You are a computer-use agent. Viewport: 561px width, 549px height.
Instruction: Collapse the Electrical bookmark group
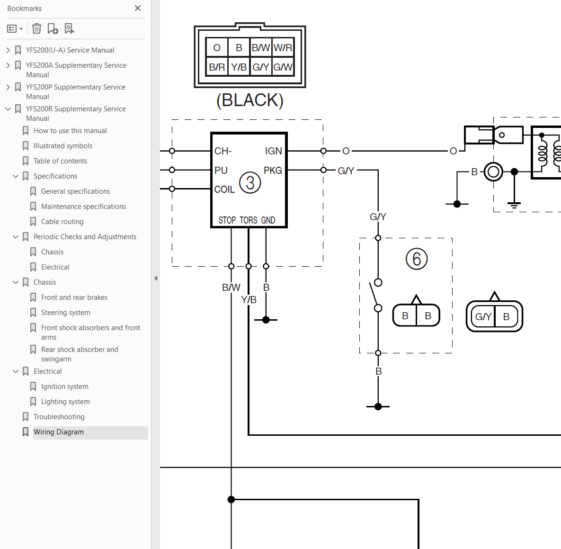click(x=15, y=371)
